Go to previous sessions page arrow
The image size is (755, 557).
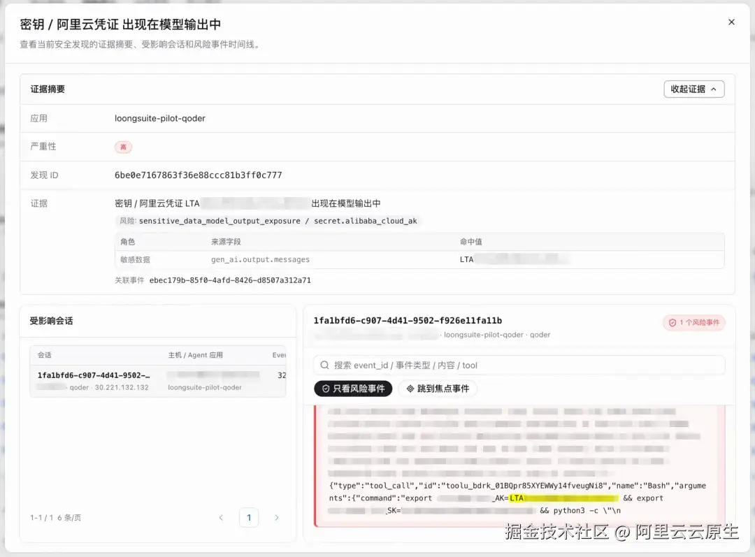tap(221, 518)
